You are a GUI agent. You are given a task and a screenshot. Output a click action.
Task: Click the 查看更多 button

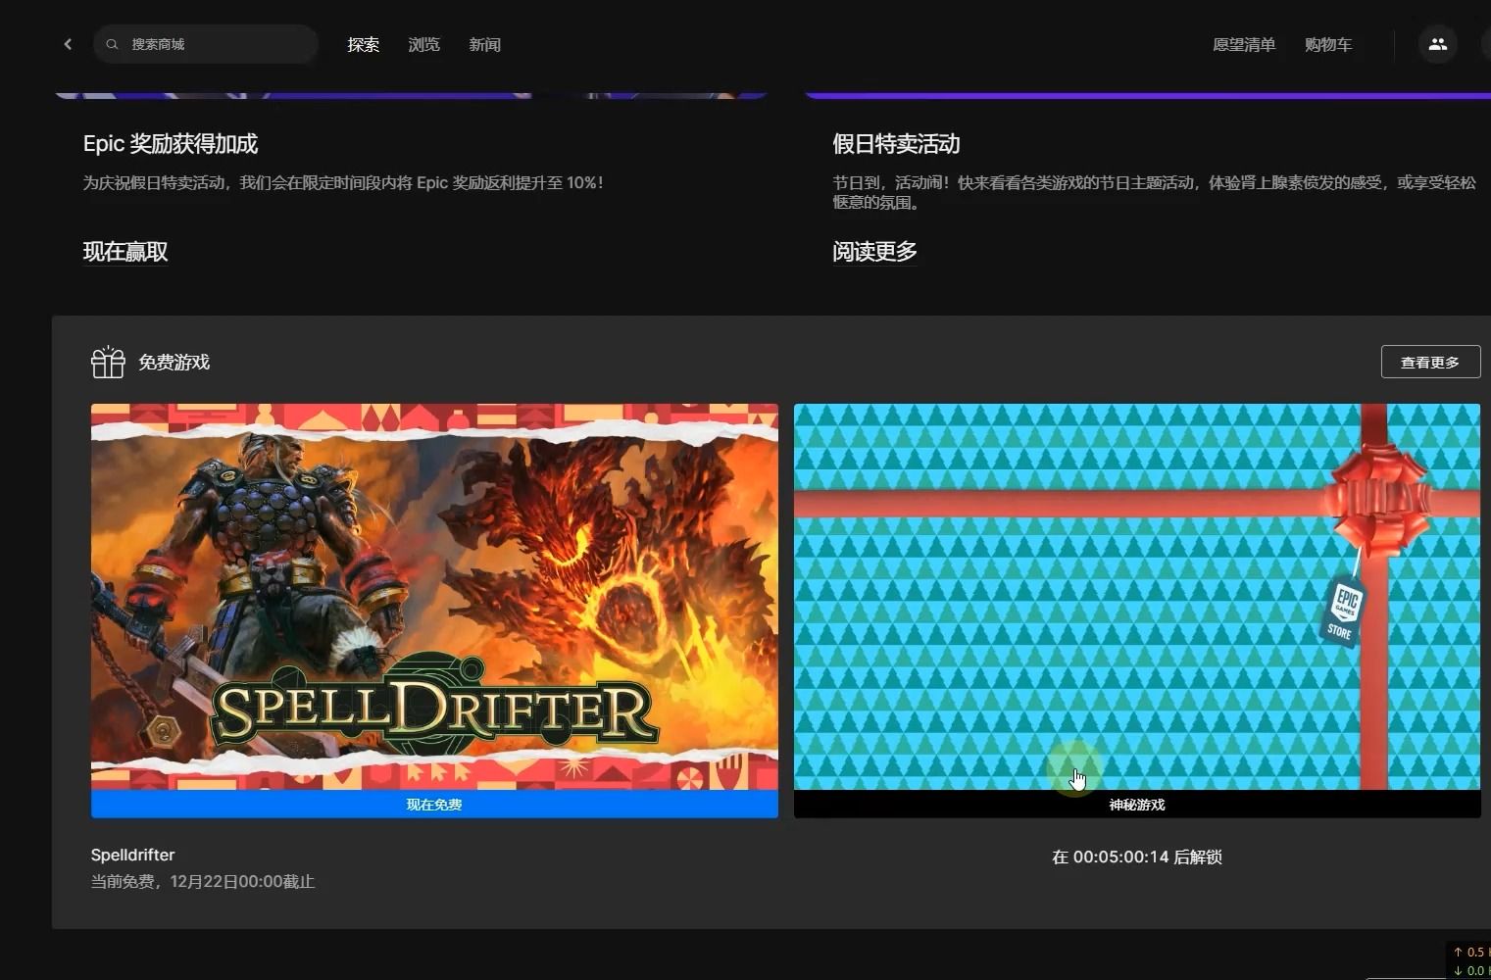click(1430, 362)
